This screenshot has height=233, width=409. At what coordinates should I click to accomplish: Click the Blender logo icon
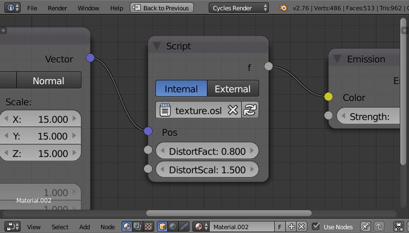(x=283, y=8)
